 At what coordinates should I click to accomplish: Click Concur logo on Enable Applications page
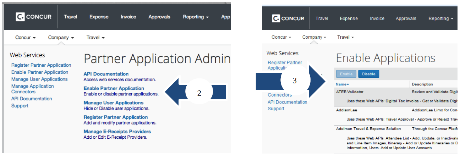coord(289,18)
